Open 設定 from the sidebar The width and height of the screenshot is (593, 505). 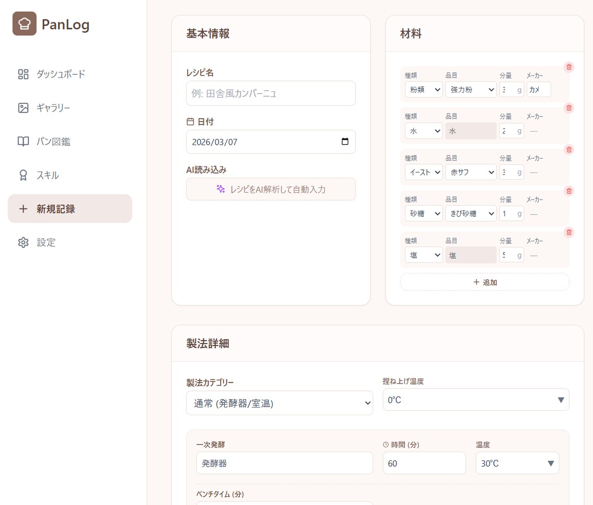(x=70, y=242)
